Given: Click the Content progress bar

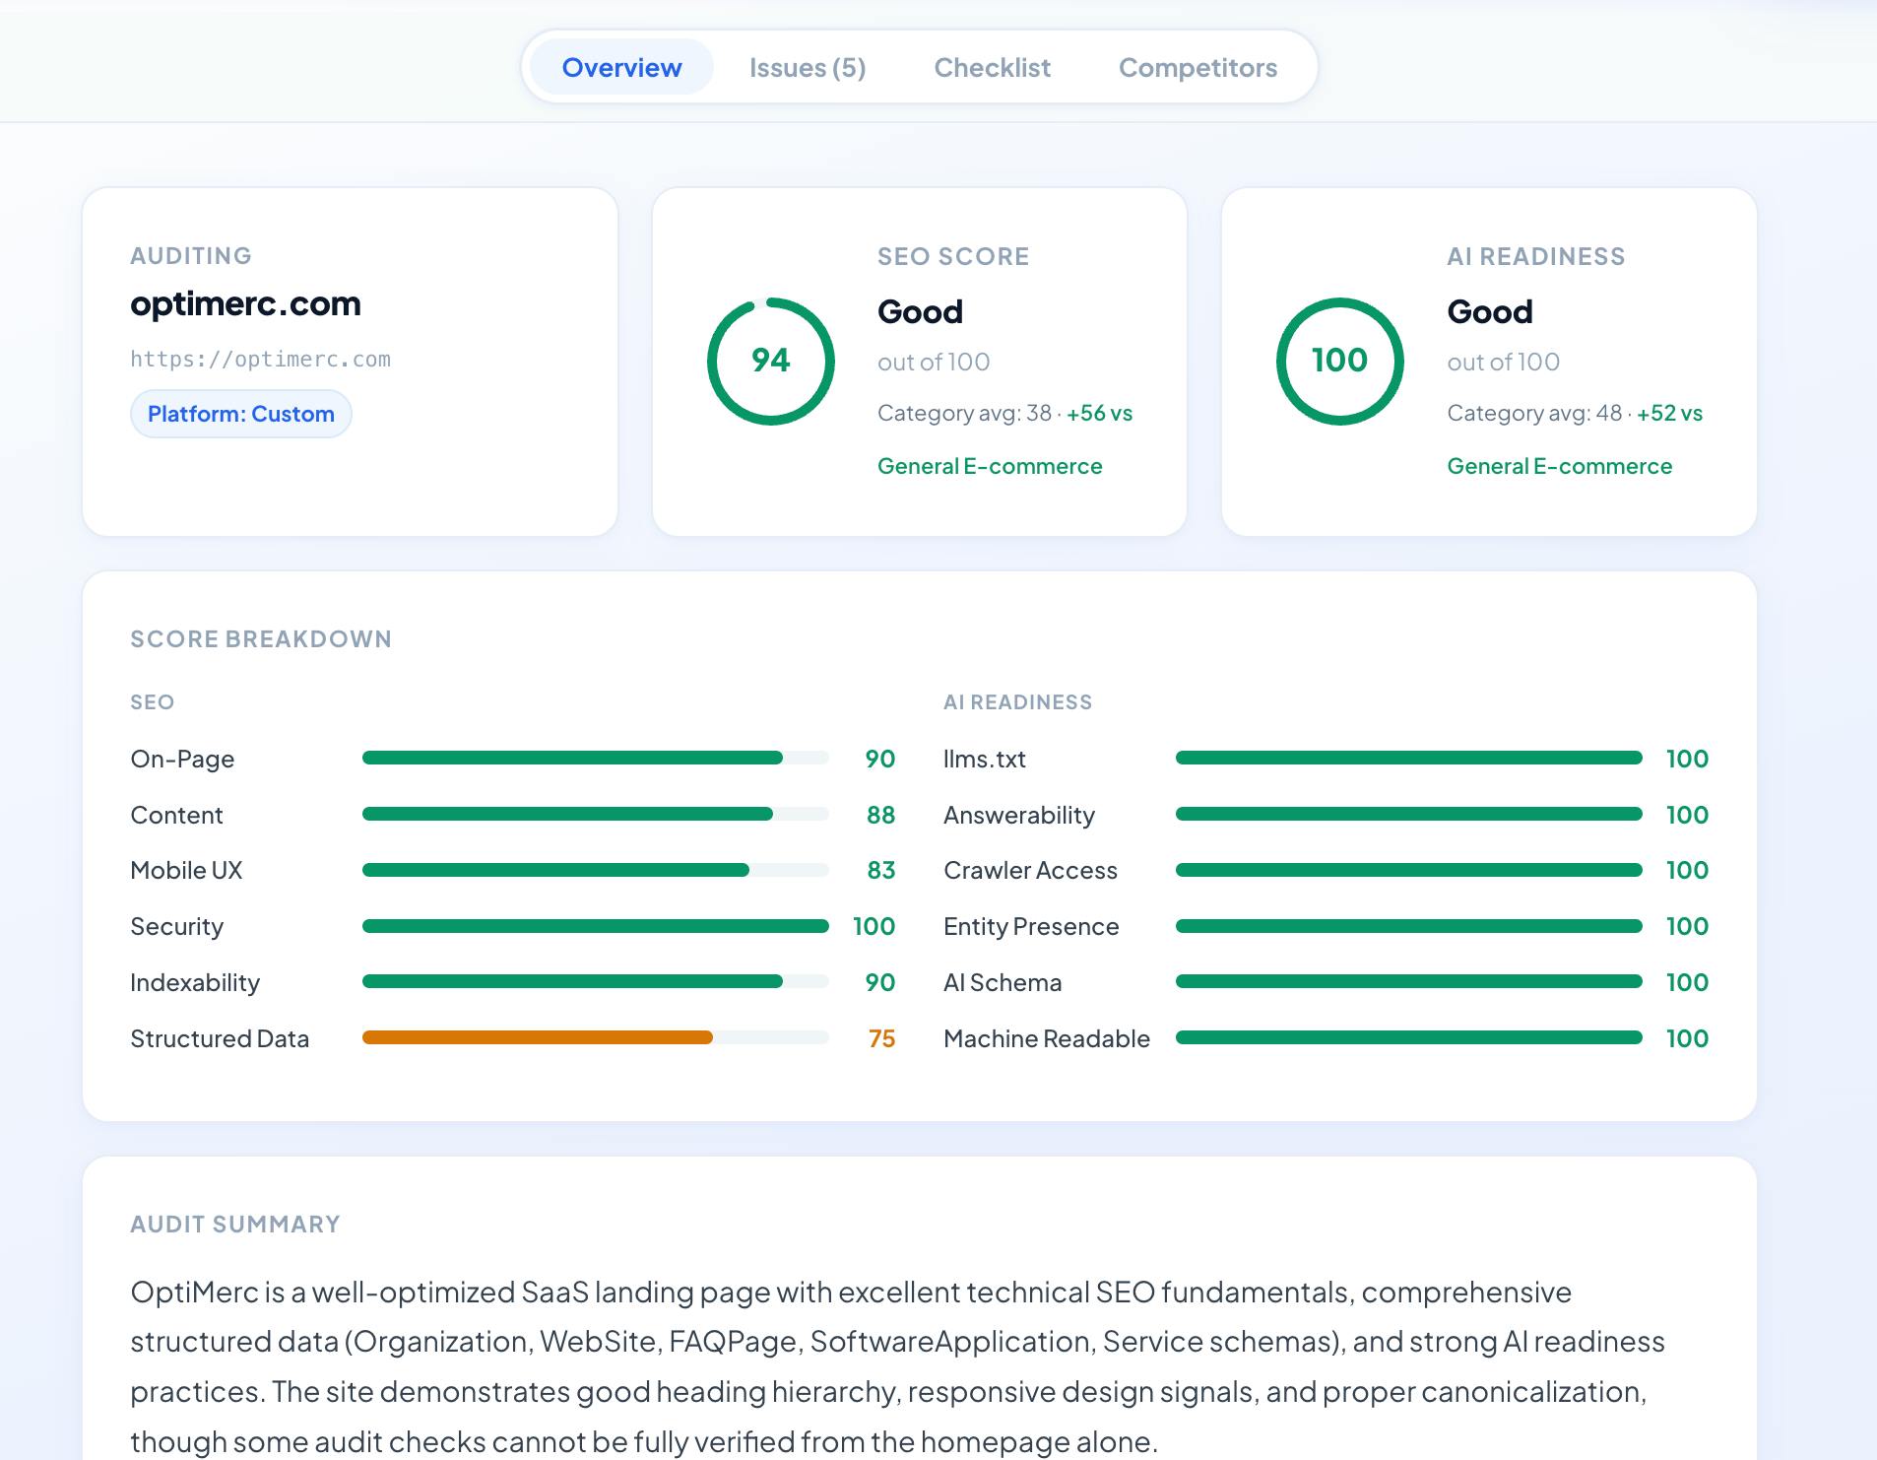Looking at the screenshot, I should (596, 814).
